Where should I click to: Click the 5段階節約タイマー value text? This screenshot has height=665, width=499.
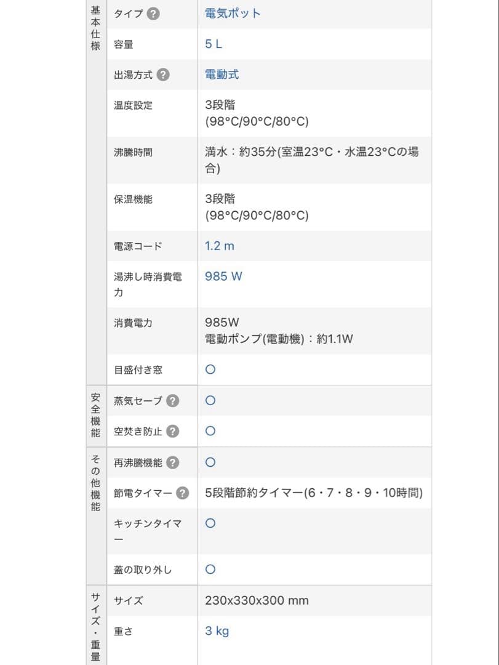tap(314, 493)
